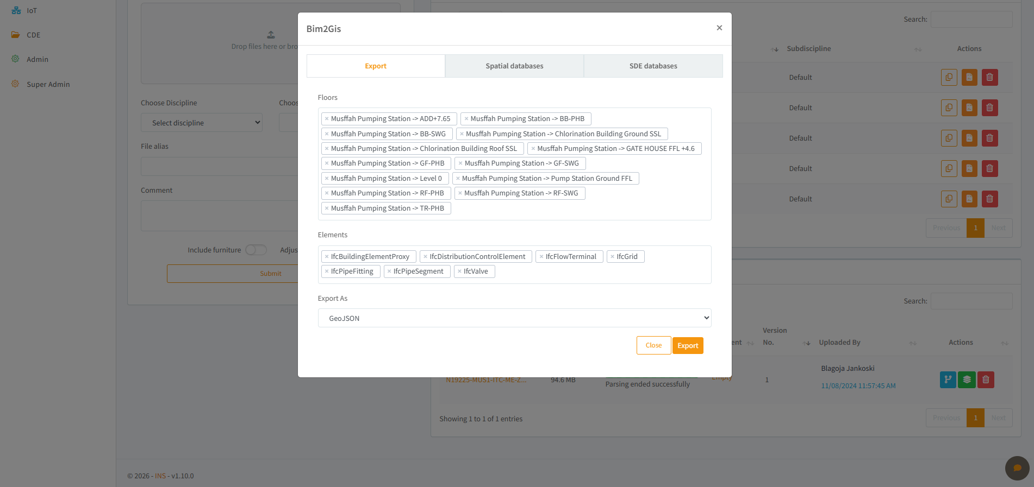Click the Close button in the dialog footer

(653, 345)
